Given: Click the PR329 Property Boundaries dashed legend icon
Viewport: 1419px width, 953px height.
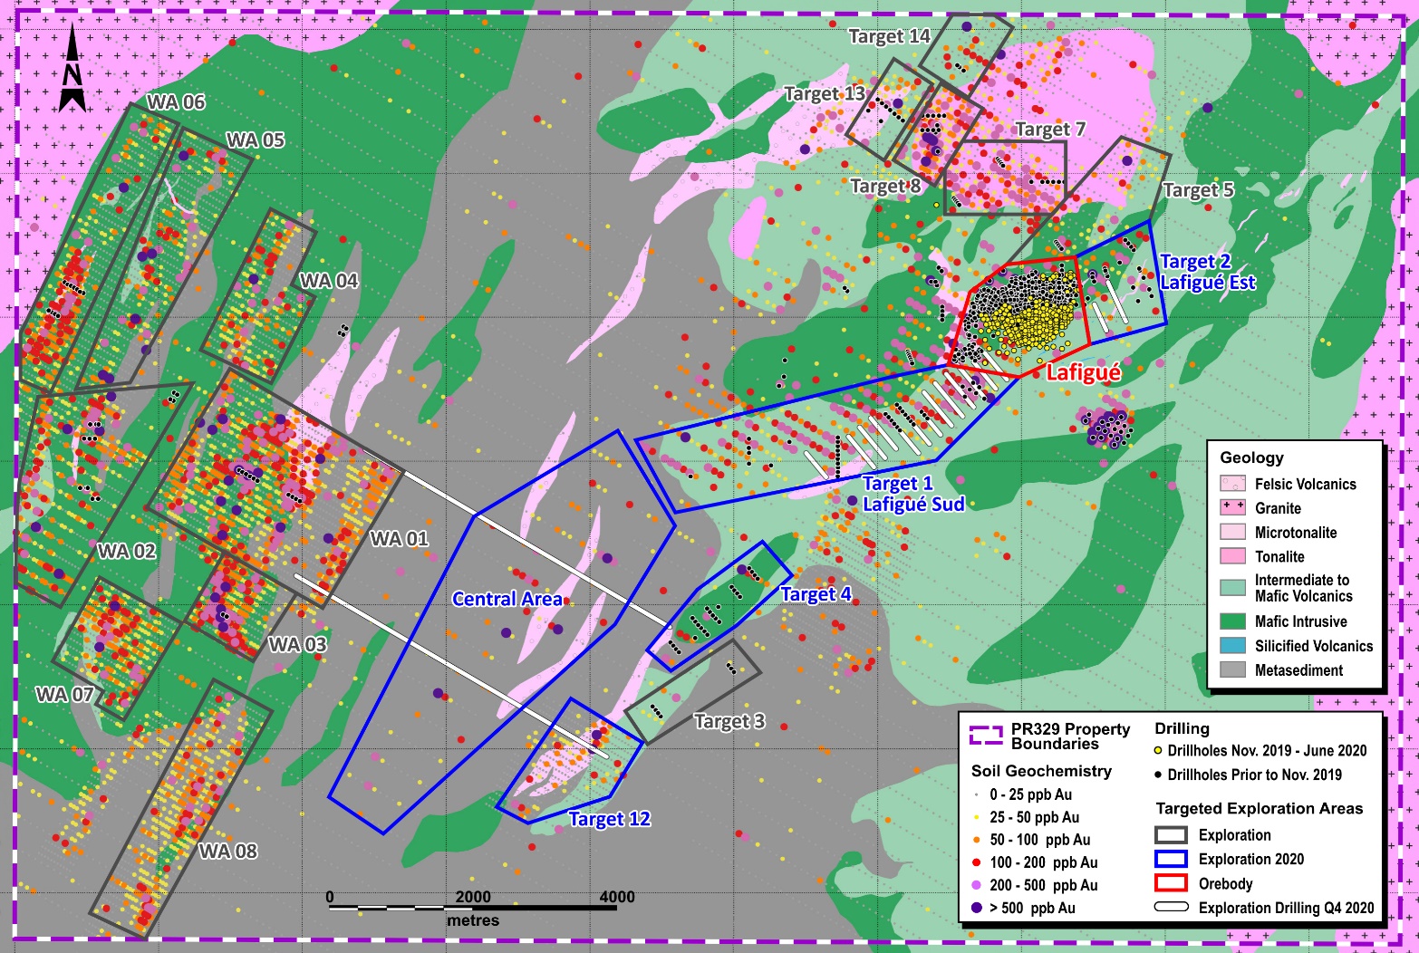Looking at the screenshot, I should 986,735.
